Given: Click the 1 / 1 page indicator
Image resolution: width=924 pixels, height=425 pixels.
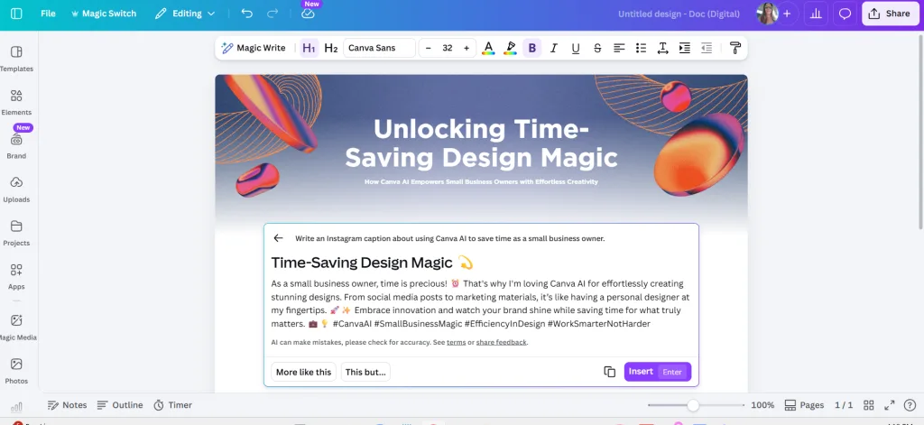Looking at the screenshot, I should pyautogui.click(x=844, y=405).
